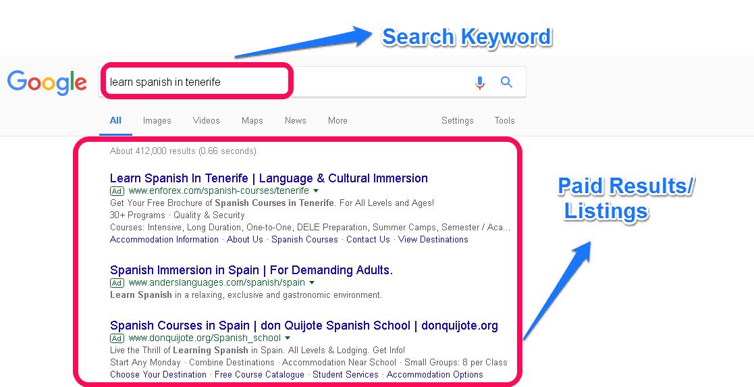The image size is (754, 387).
Task: Click the Ad badge beside anderslanguages.com
Action: coord(117,283)
